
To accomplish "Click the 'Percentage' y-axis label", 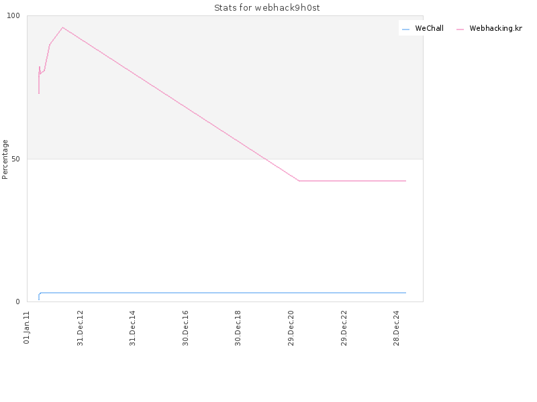I will pyautogui.click(x=5, y=159).
